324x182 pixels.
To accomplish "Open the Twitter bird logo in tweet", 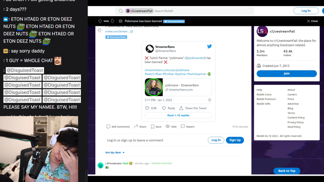I will click(x=209, y=47).
